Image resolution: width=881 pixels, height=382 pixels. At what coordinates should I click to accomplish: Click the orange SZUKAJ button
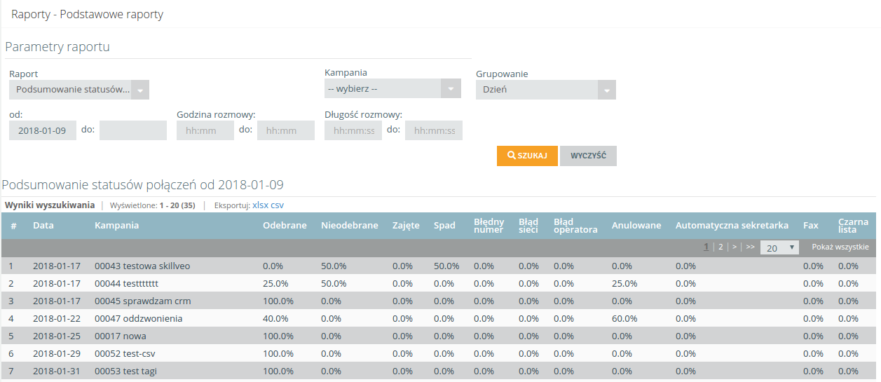point(527,156)
